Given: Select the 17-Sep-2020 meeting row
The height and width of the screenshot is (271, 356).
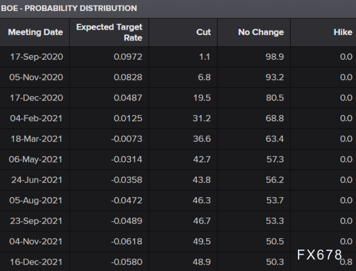Looking at the screenshot, I should point(37,57).
